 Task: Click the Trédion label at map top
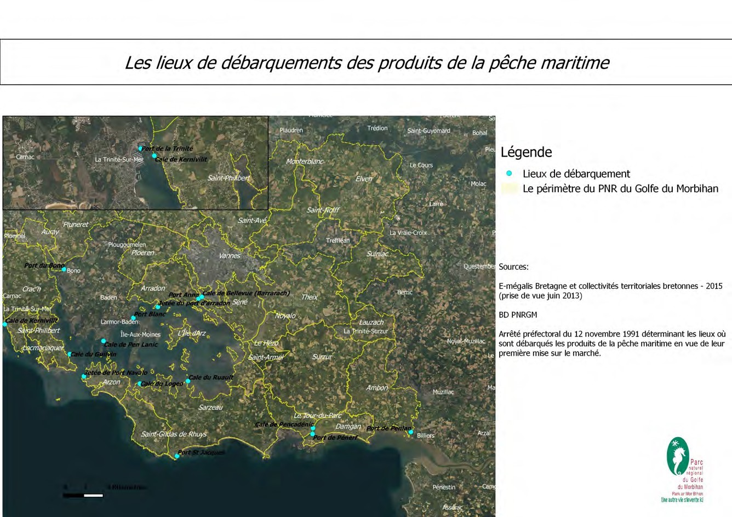(378, 128)
